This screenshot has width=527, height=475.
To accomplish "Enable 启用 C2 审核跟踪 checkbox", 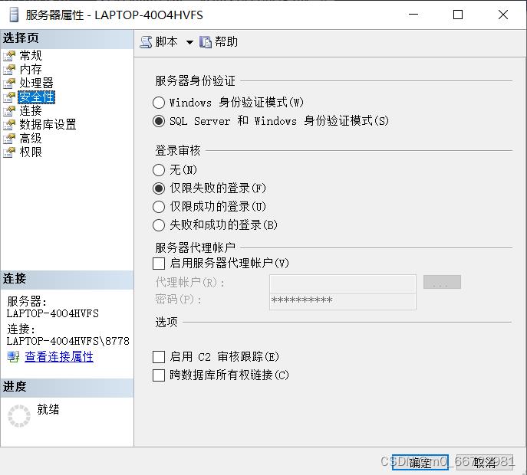I will pyautogui.click(x=159, y=357).
